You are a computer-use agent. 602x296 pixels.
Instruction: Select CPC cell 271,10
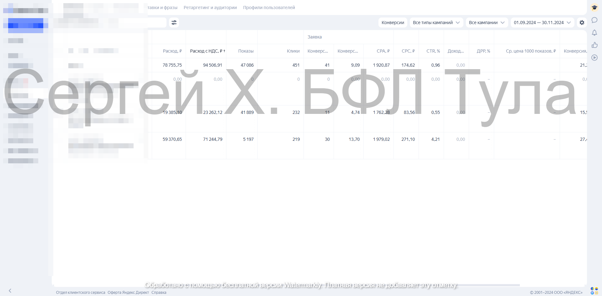tap(408, 139)
